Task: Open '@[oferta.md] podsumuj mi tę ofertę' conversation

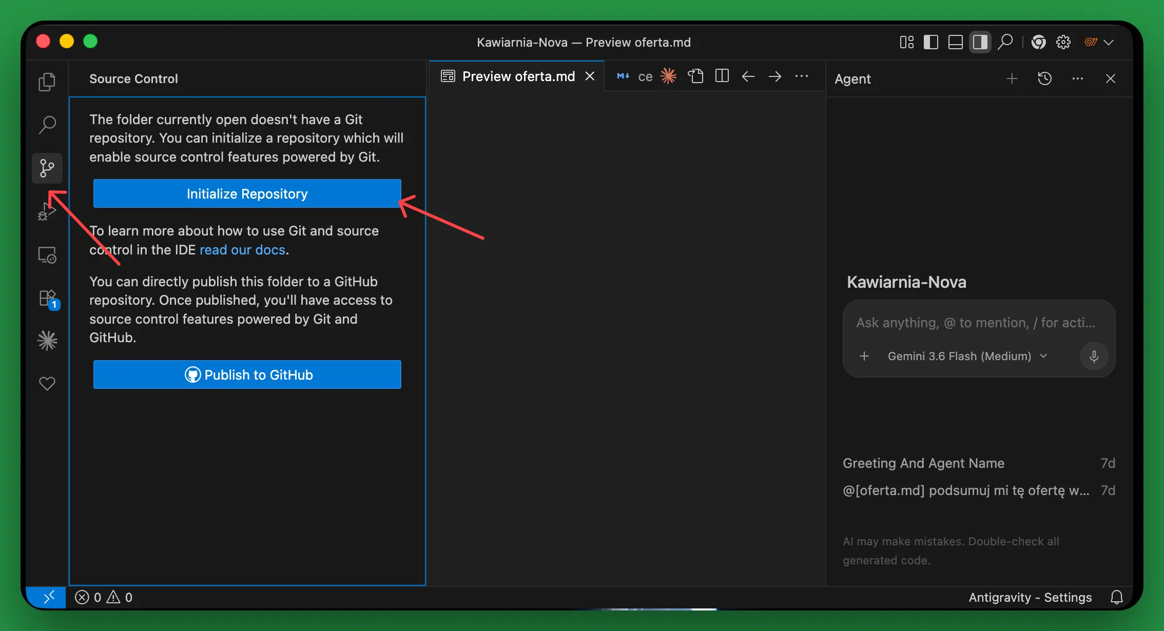Action: point(979,490)
